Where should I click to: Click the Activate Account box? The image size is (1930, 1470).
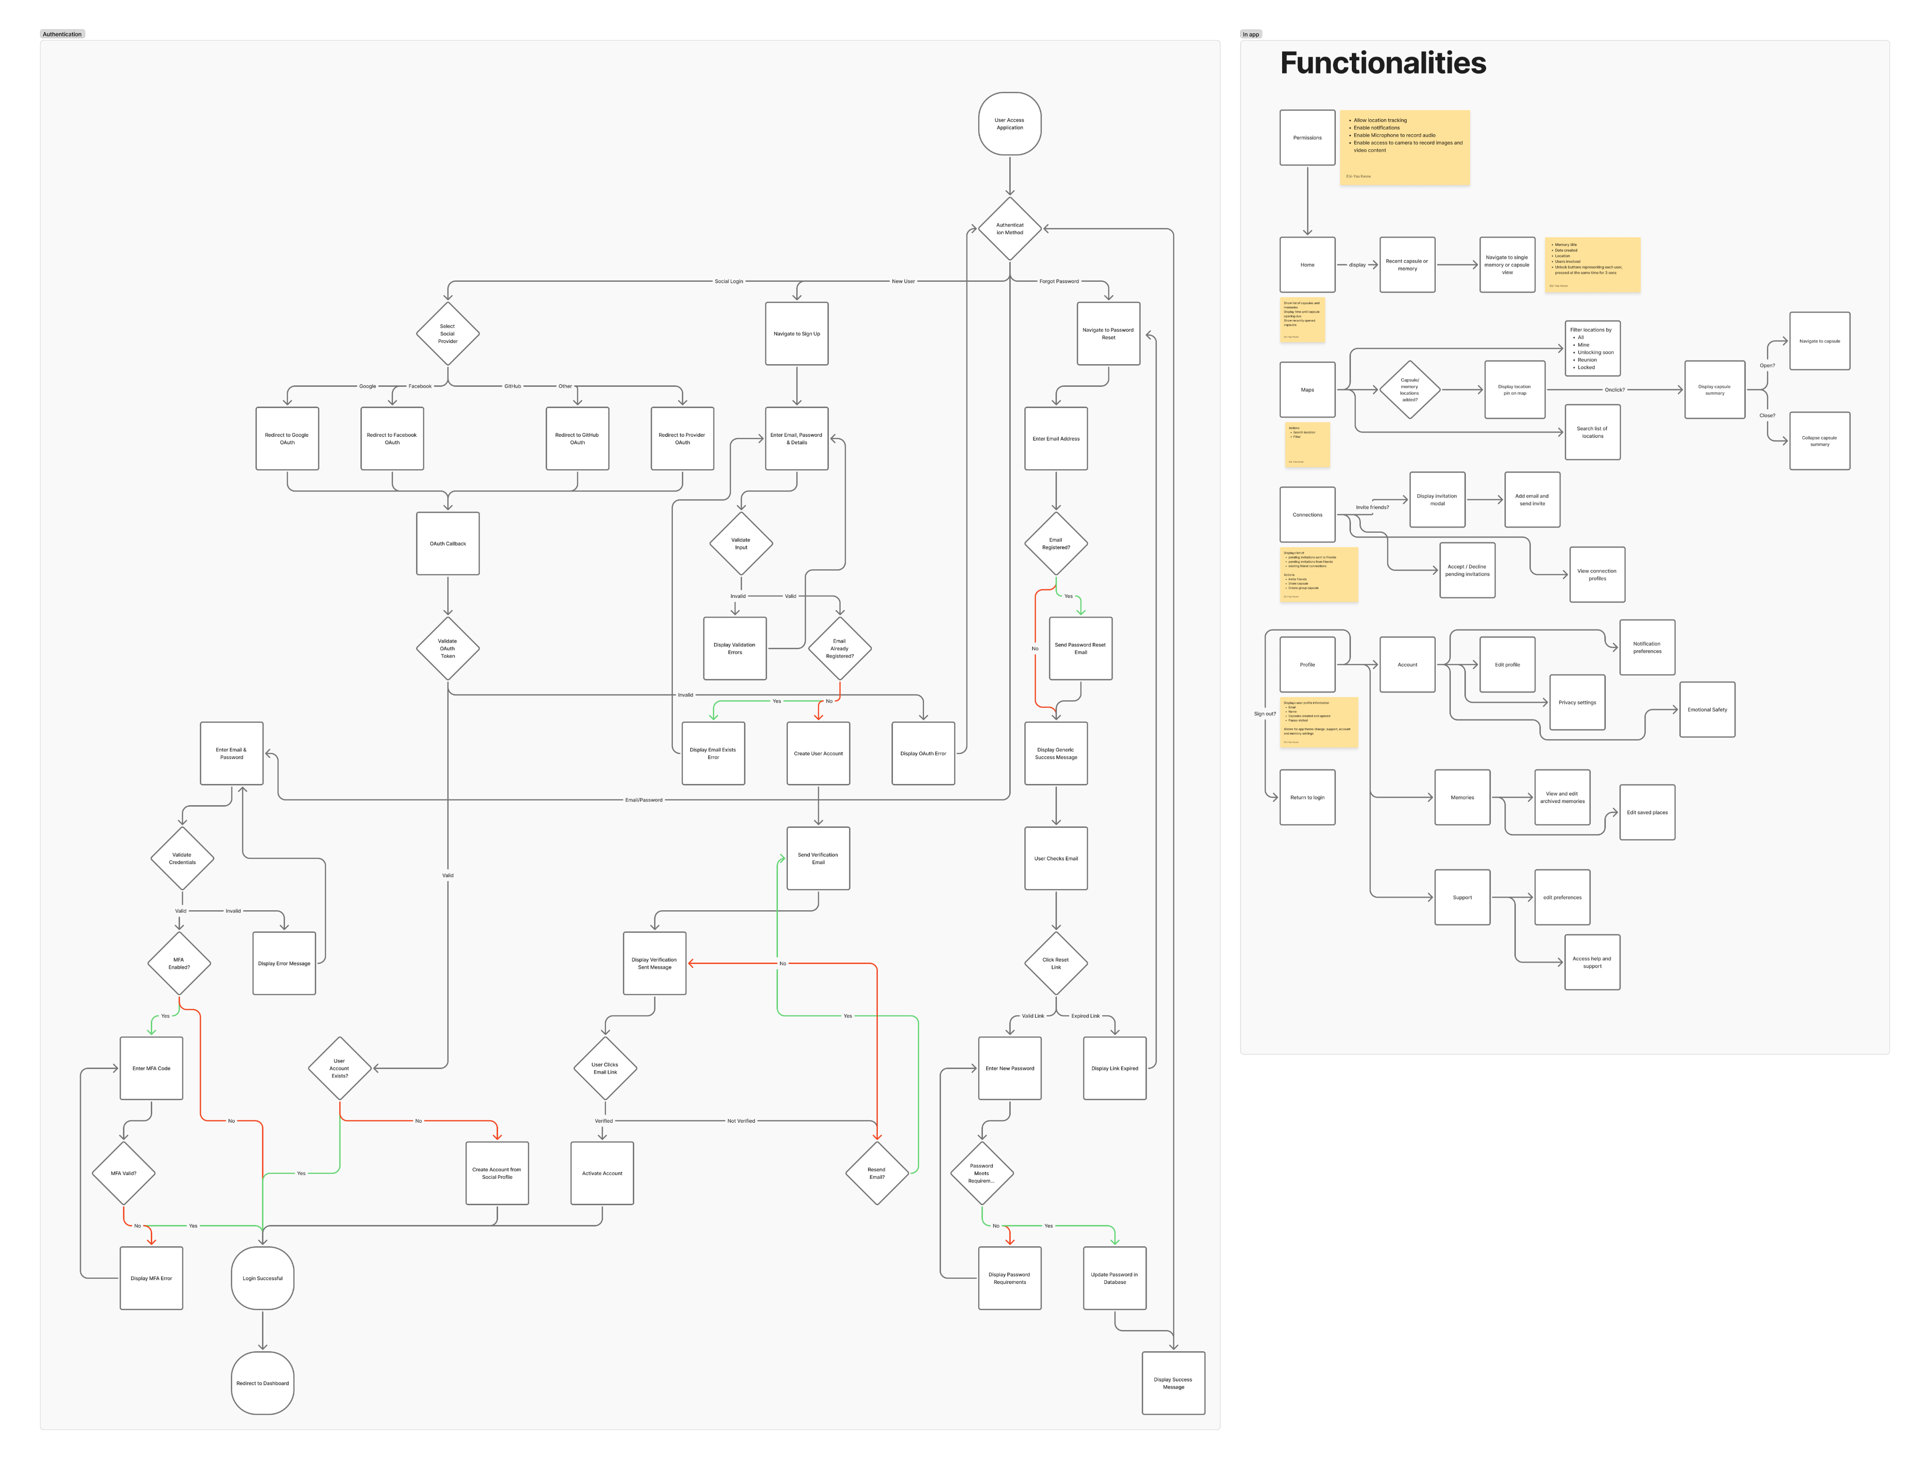[x=602, y=1173]
